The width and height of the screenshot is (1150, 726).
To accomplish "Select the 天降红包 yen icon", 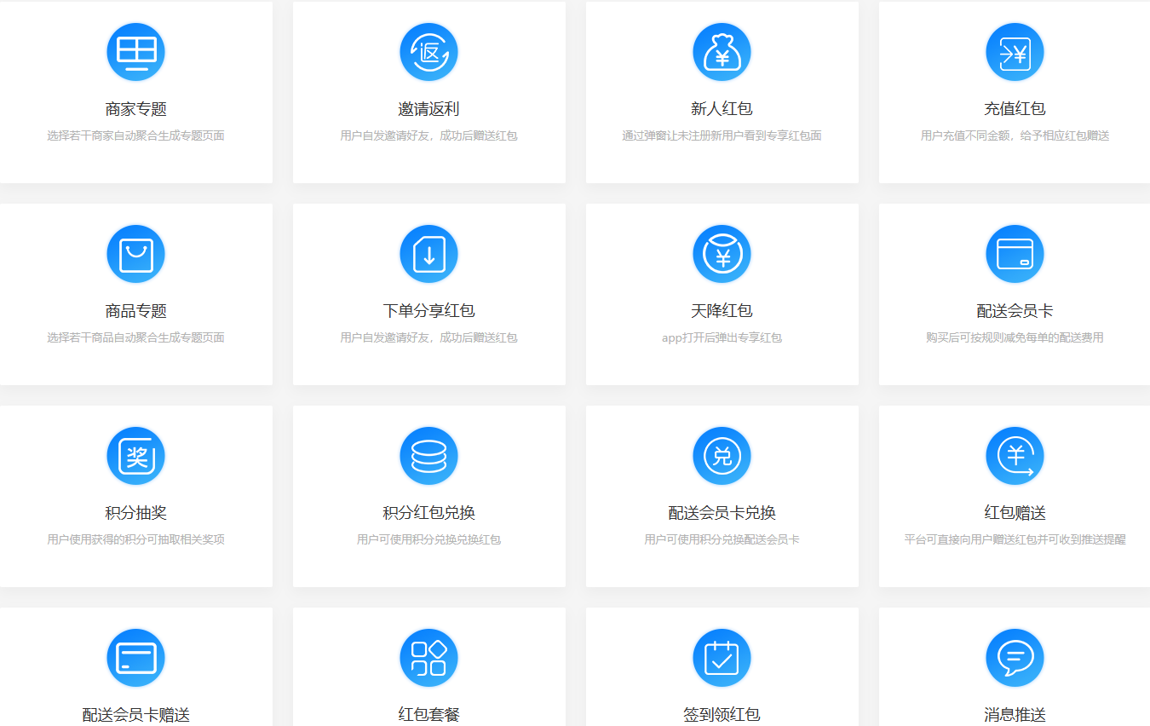I will tap(722, 254).
